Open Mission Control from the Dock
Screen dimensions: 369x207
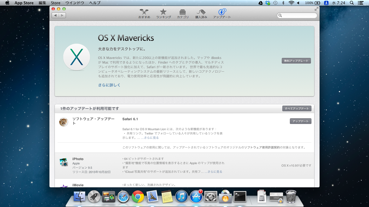click(109, 197)
